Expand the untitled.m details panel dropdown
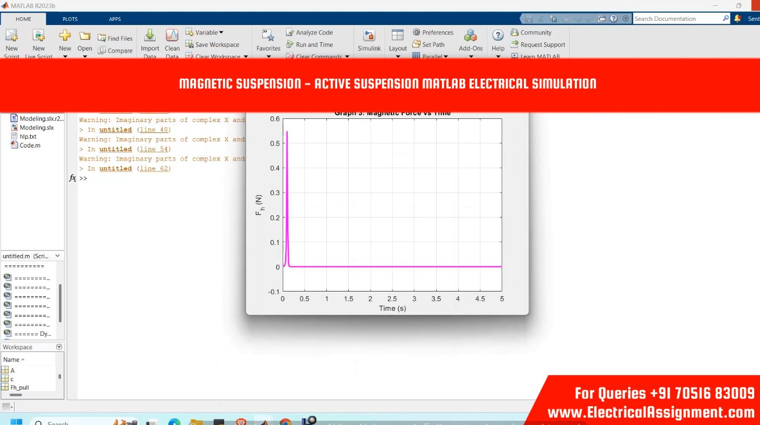 (x=57, y=256)
